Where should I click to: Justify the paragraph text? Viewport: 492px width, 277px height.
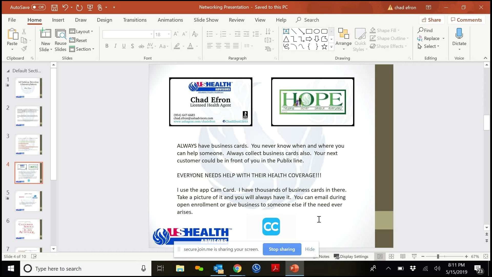(236, 46)
